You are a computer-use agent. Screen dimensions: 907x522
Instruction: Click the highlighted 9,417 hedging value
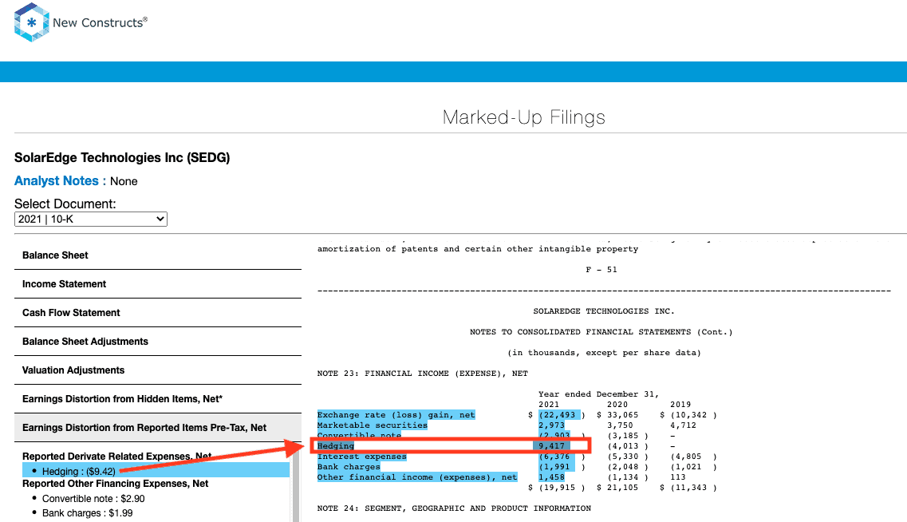pos(552,446)
